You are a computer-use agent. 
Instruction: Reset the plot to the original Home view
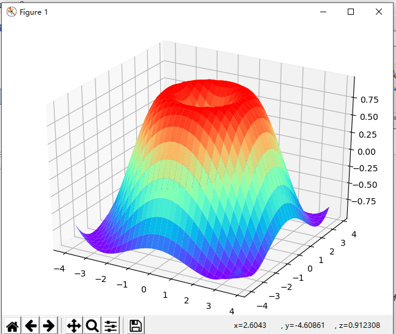pos(12,325)
